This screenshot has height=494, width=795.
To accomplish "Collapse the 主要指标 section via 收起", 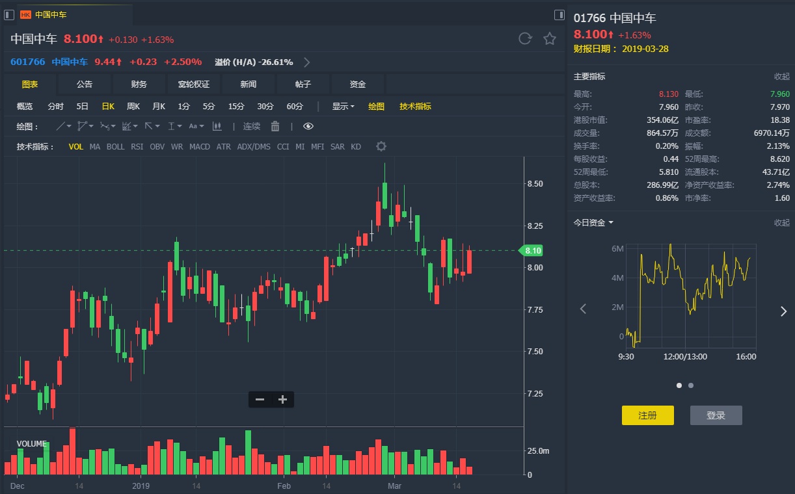I will (782, 77).
